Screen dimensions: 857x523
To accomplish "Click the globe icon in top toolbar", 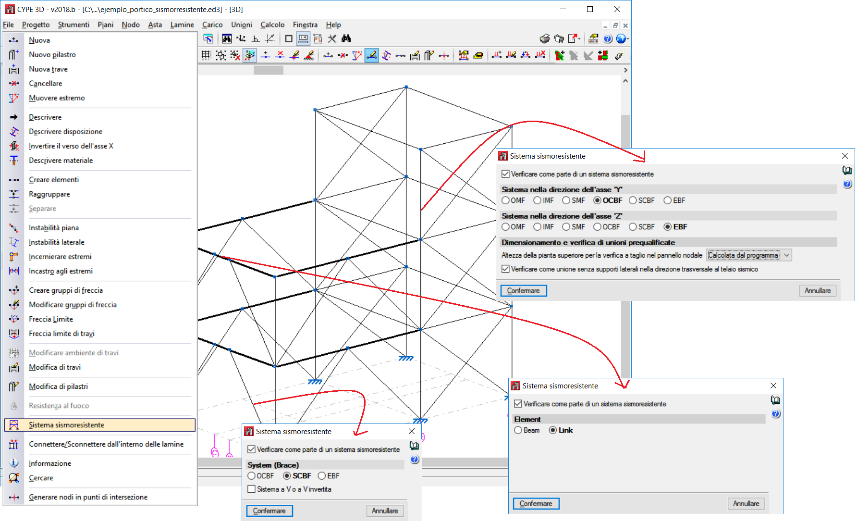I will 621,38.
